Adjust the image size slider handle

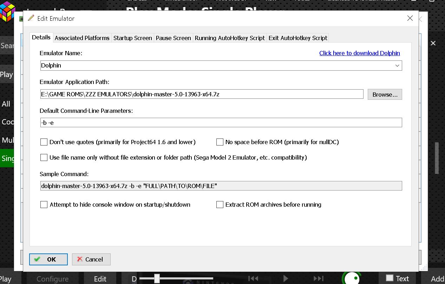[x=157, y=279]
